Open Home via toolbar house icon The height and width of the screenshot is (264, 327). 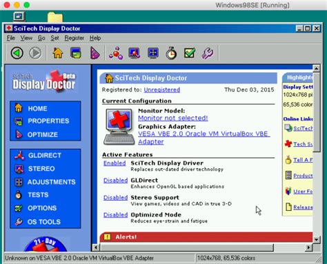coord(58,53)
